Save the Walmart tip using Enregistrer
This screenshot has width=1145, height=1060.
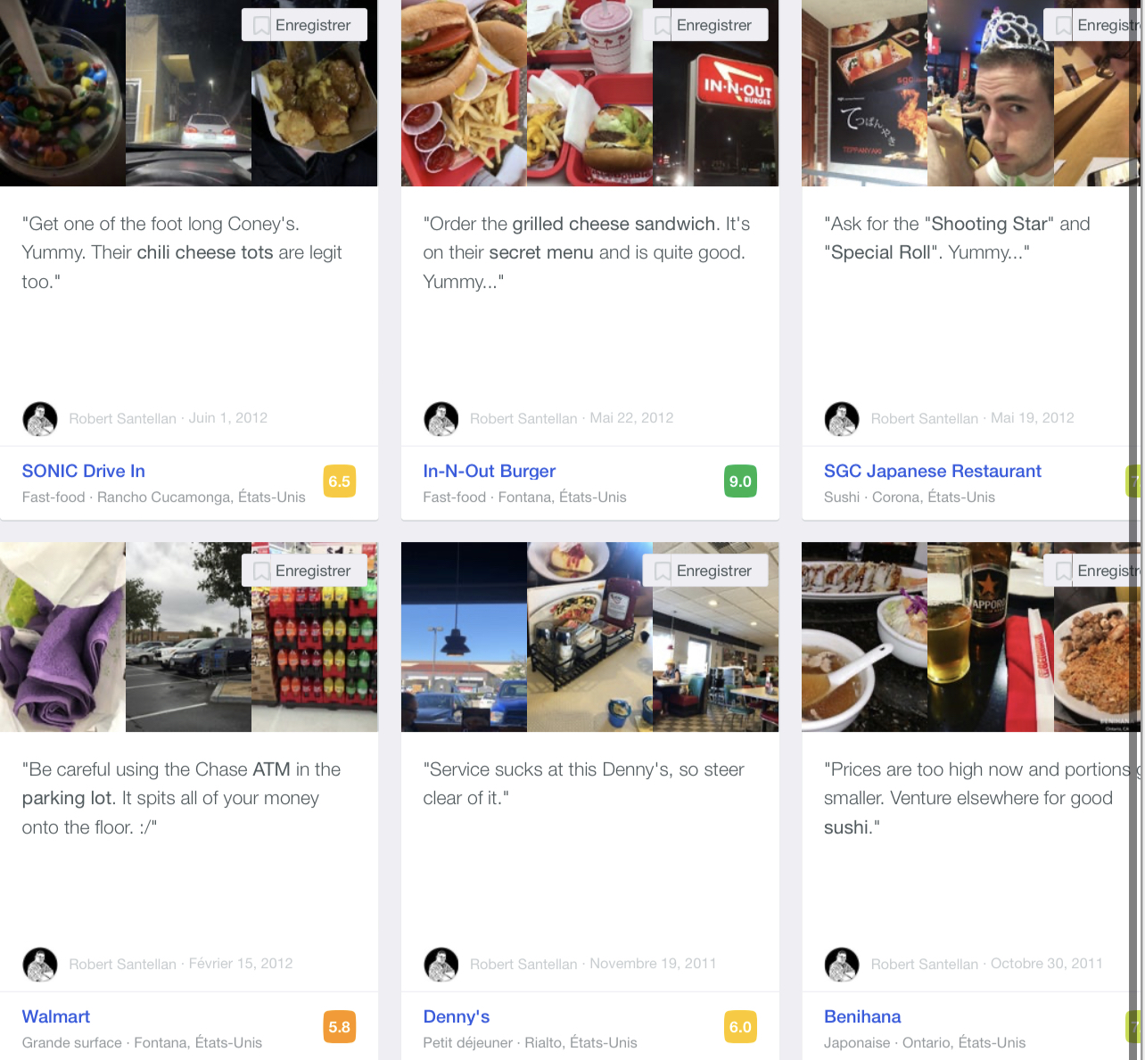(x=304, y=571)
